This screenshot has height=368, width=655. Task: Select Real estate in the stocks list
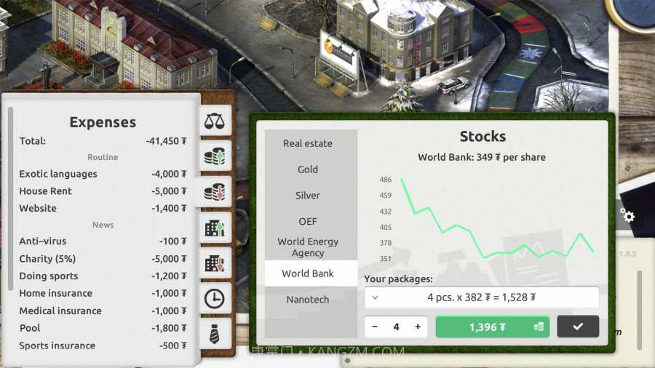308,143
